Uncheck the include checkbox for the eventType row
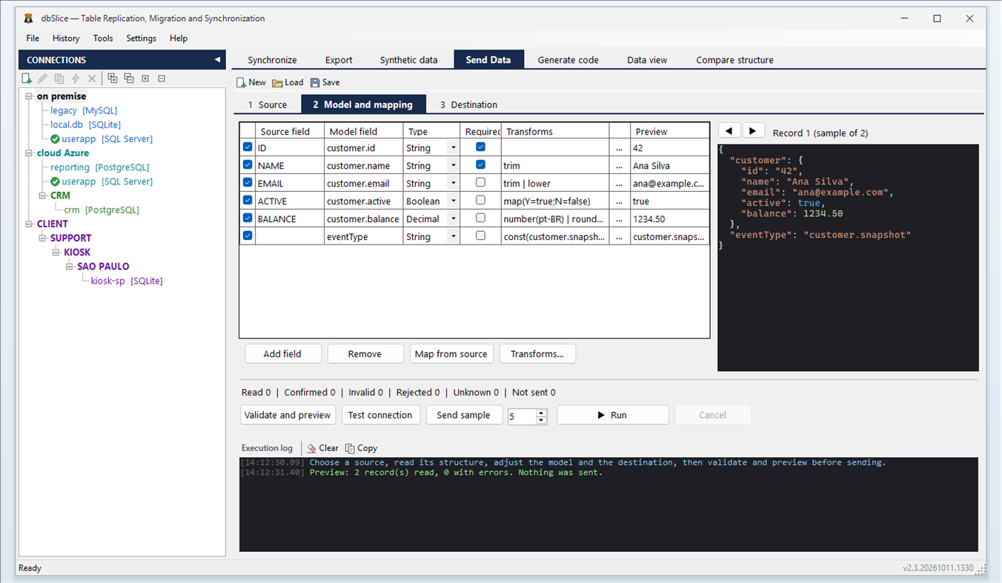This screenshot has width=1002, height=583. coord(248,236)
